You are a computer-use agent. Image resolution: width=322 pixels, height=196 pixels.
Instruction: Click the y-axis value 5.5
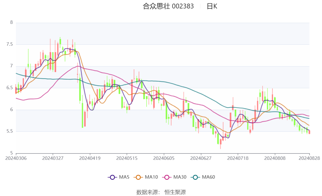click(x=10, y=131)
